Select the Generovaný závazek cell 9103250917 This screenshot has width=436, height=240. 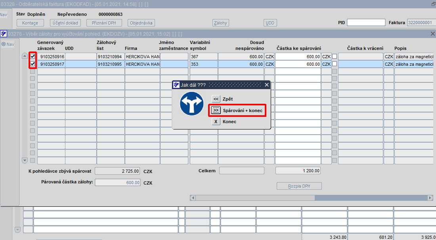[x=51, y=64]
